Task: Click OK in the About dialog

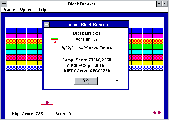Action: 86,81
